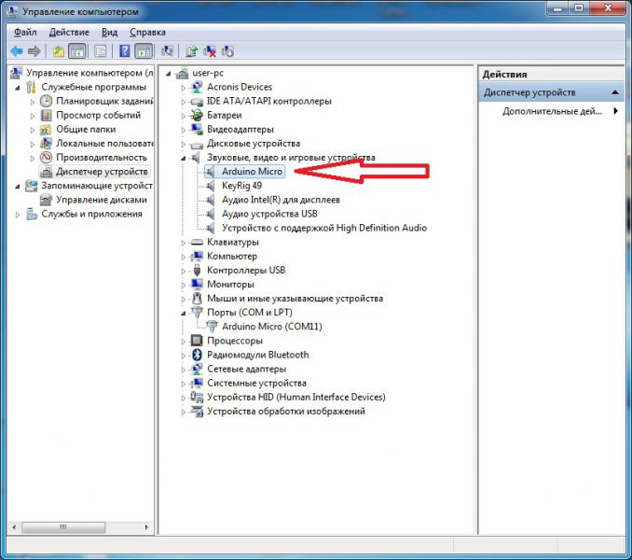632x560 pixels.
Task: Collapse Звуковые, видео и игровые устройства
Action: point(184,158)
